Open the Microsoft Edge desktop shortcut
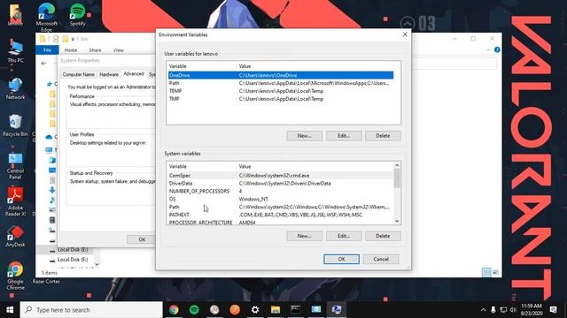 coord(47,16)
